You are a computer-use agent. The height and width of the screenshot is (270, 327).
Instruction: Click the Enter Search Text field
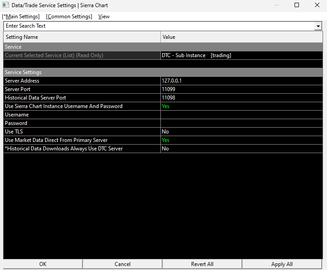click(x=159, y=26)
